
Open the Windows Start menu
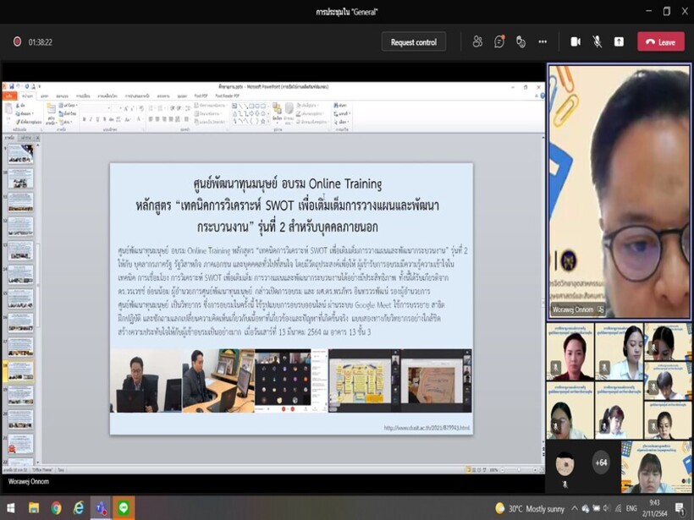10,507
